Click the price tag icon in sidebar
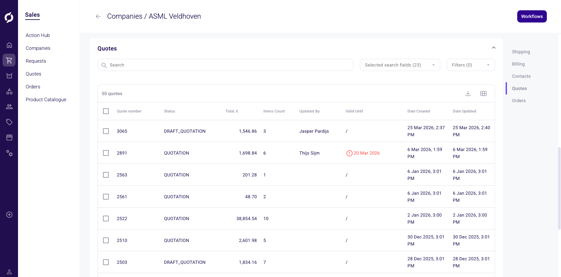The height and width of the screenshot is (277, 561). tap(9, 122)
